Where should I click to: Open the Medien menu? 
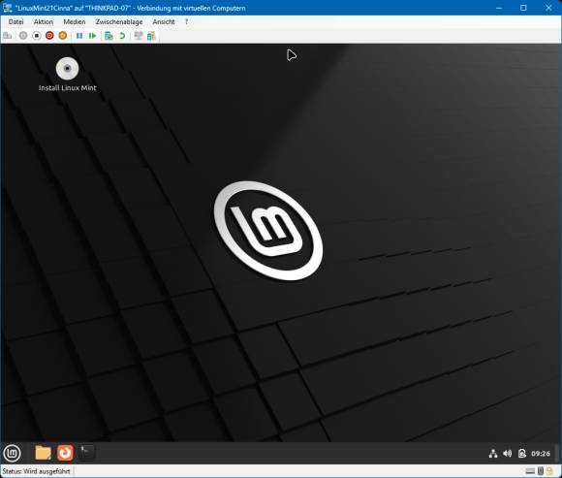click(75, 22)
